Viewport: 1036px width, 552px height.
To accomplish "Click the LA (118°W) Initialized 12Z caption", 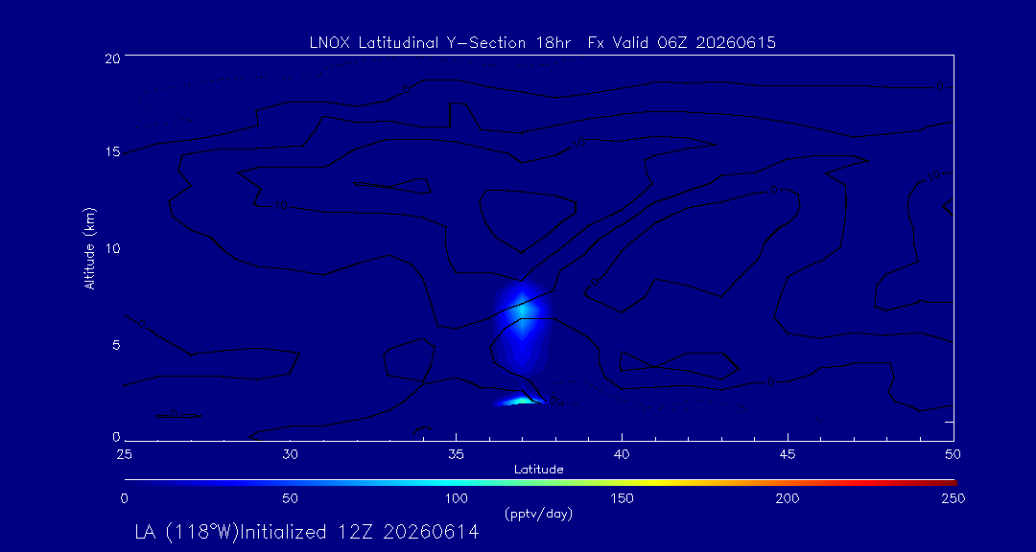I will coord(307,532).
